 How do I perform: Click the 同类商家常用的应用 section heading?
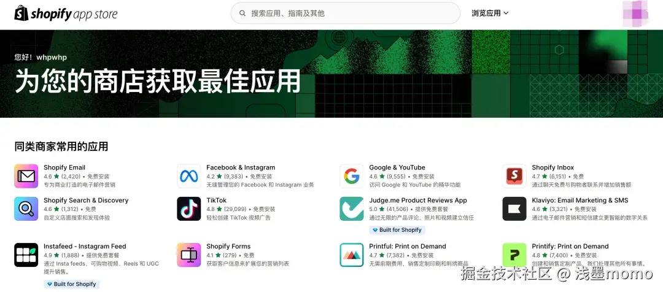pos(61,147)
